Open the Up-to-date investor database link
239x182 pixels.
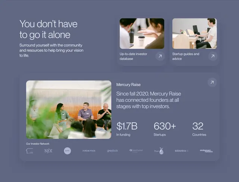(x=133, y=56)
